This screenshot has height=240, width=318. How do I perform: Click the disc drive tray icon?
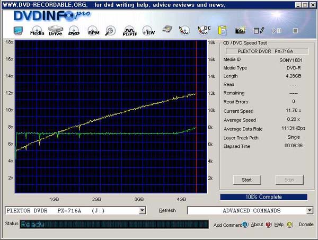tap(167, 30)
